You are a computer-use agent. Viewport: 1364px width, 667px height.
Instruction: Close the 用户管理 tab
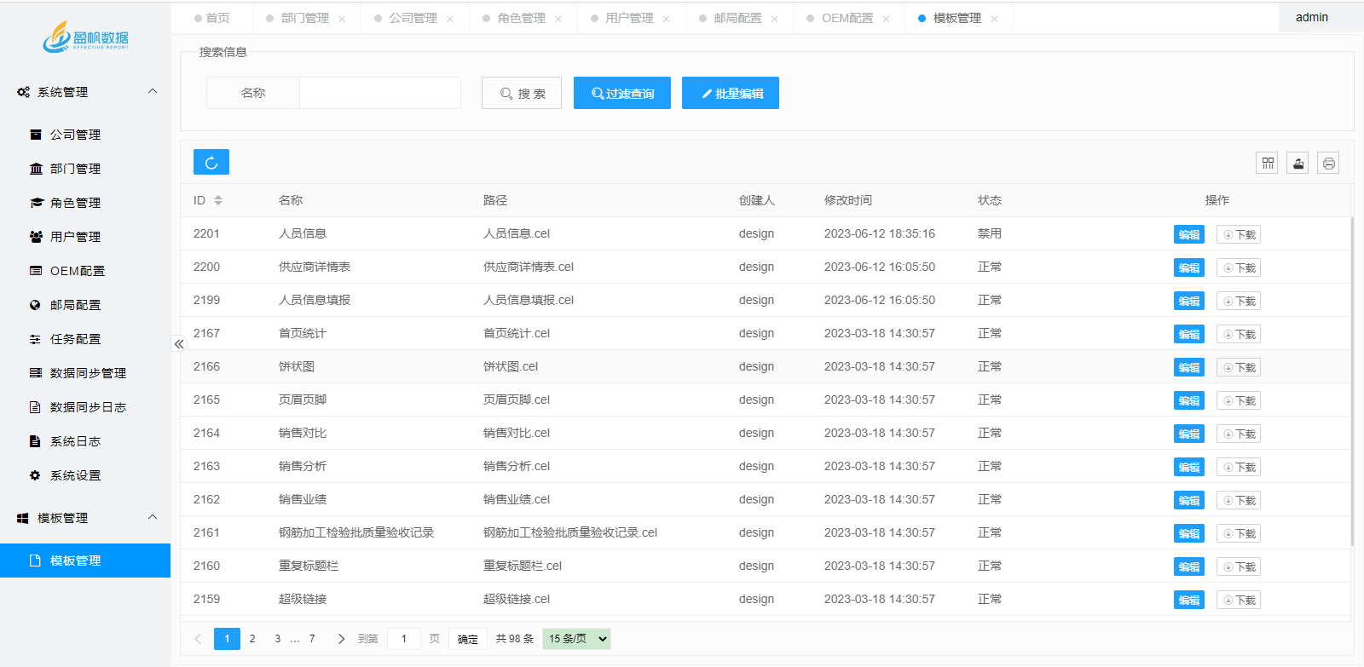pyautogui.click(x=667, y=19)
